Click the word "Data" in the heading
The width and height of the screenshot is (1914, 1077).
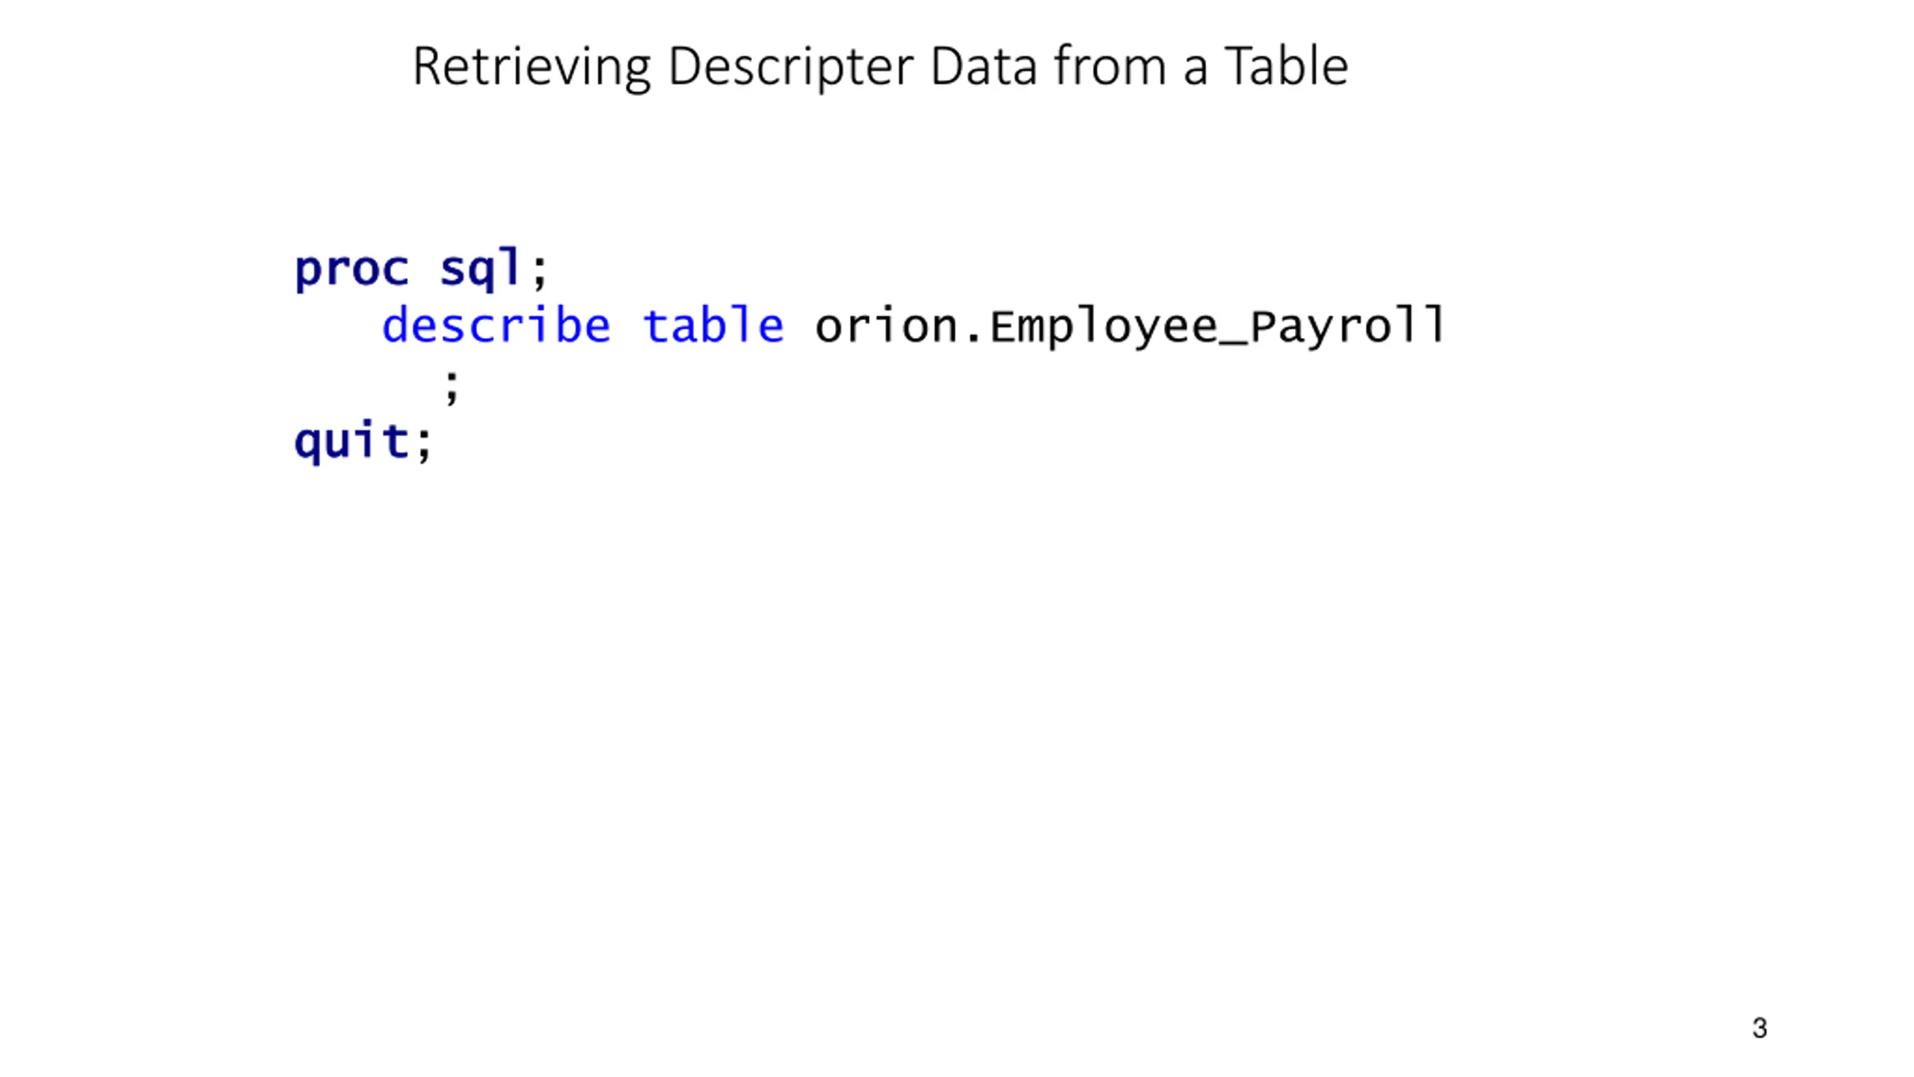pos(984,67)
